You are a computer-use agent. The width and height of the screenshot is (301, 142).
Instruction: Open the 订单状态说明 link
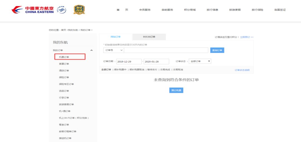coord(242,70)
